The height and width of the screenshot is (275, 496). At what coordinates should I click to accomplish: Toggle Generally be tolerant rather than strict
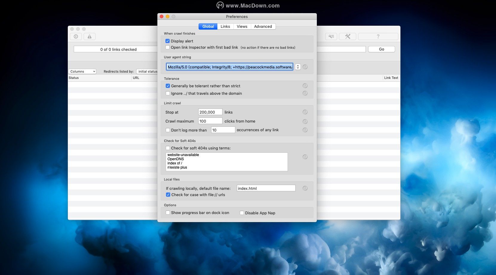click(168, 86)
